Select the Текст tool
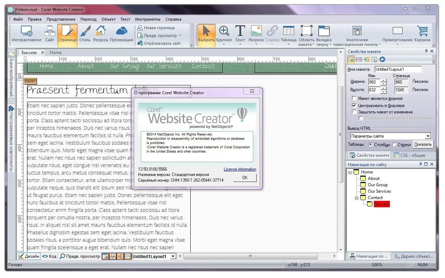 tap(240, 34)
